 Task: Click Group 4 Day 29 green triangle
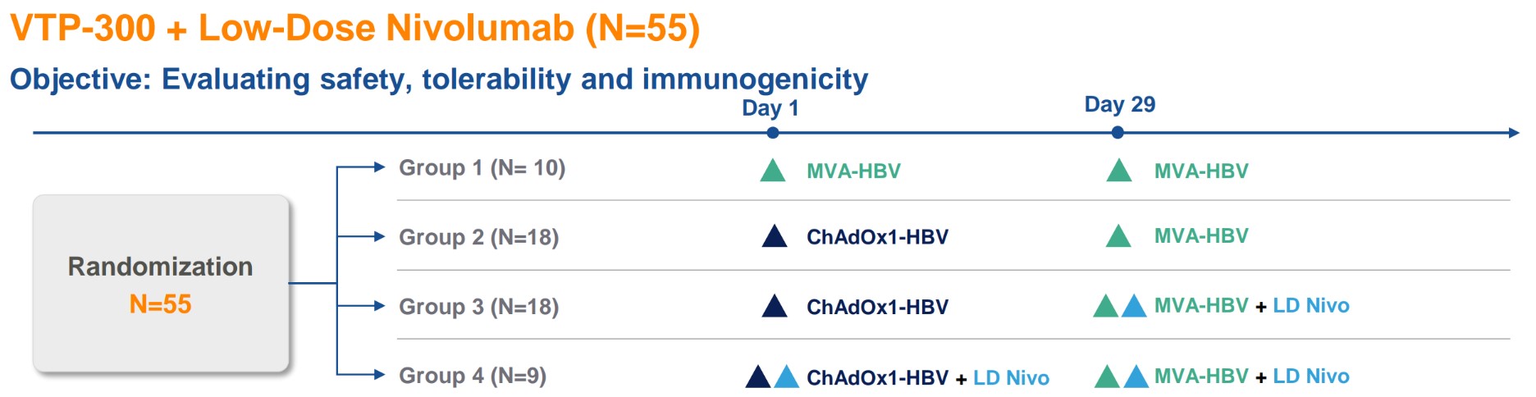click(1107, 377)
